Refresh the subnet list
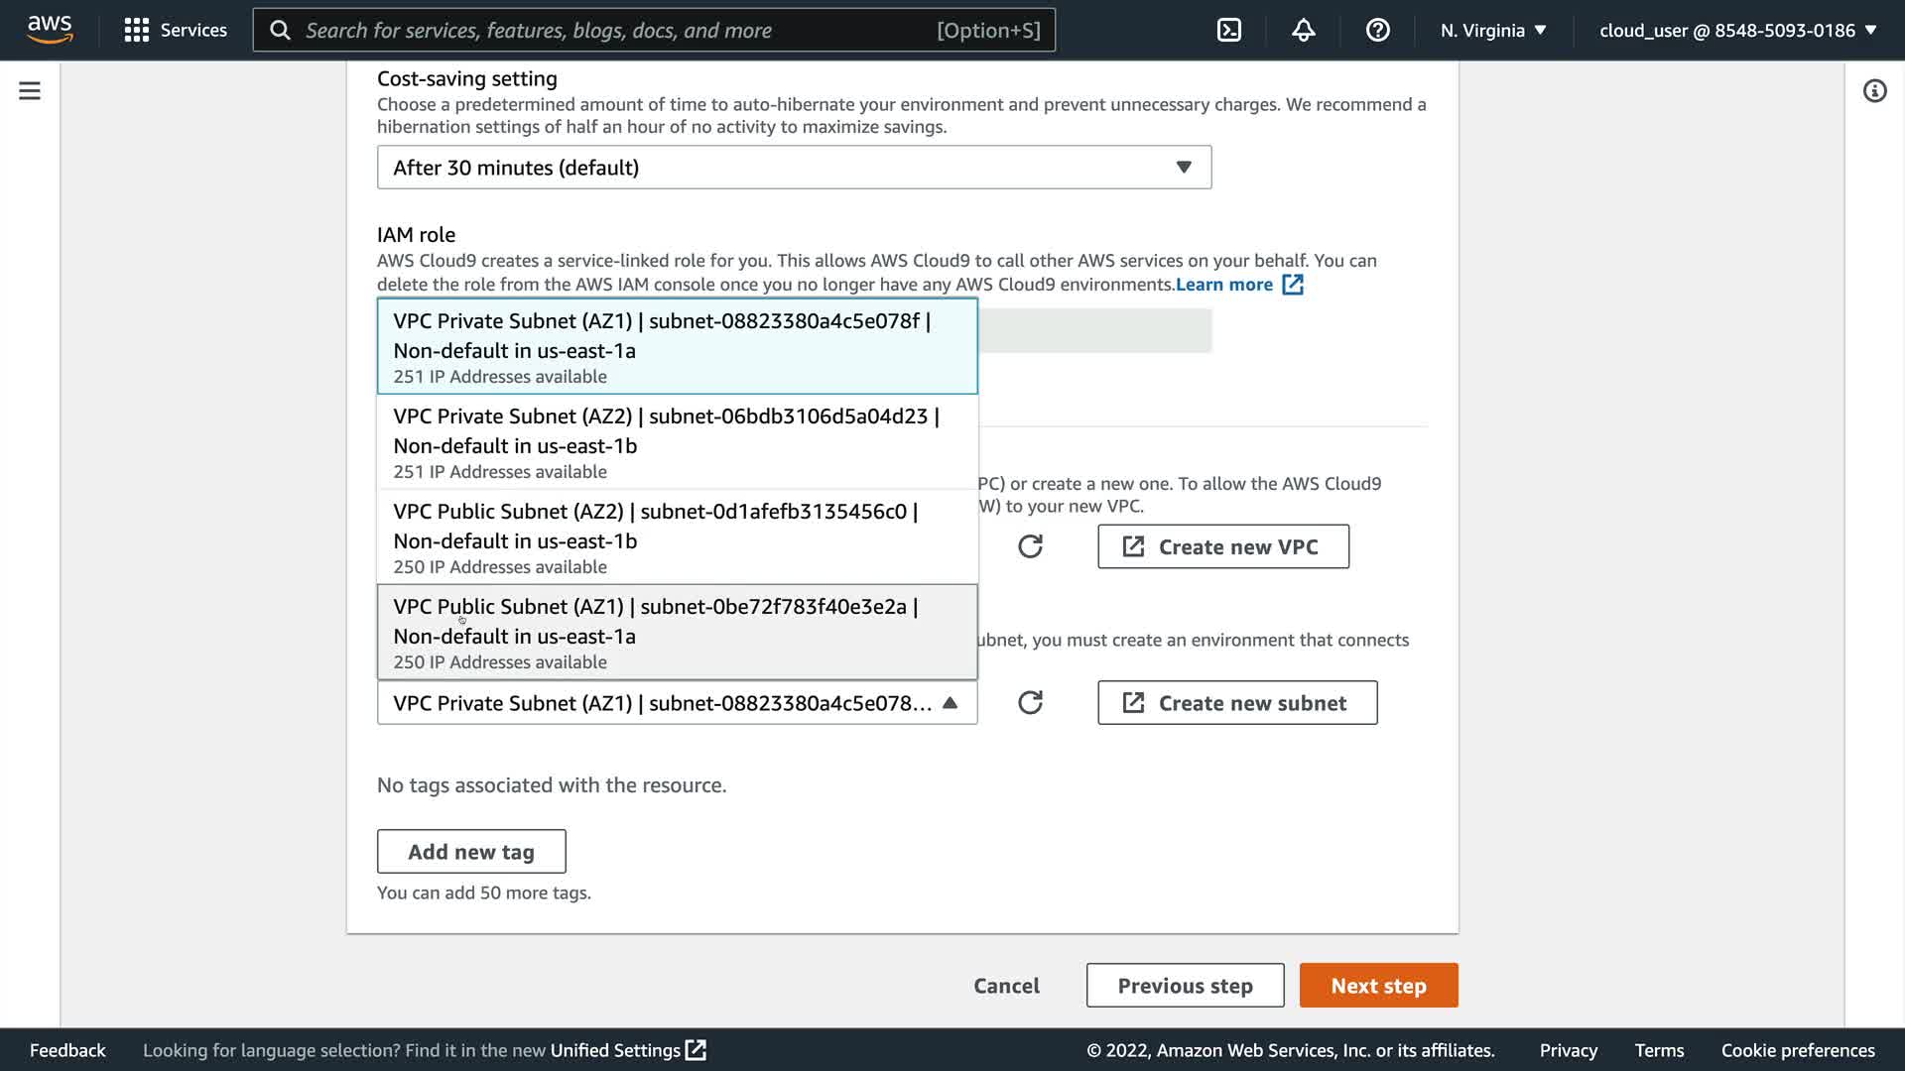Image resolution: width=1905 pixels, height=1071 pixels. point(1030,703)
